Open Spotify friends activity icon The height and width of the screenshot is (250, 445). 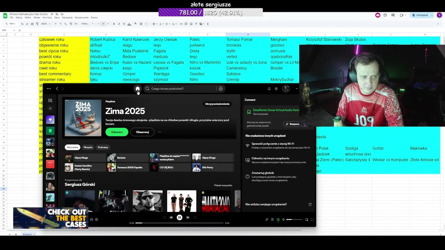[x=276, y=89]
